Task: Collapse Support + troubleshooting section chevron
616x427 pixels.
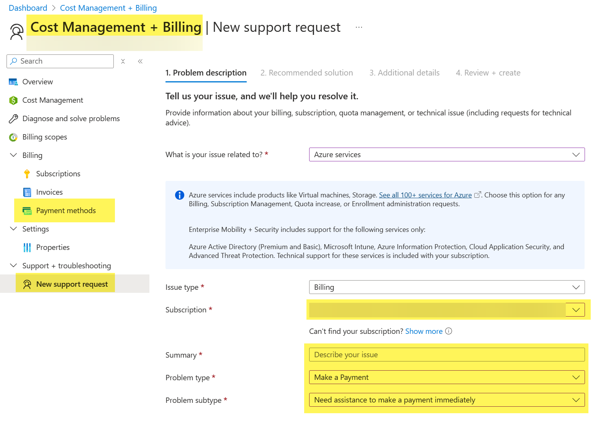Action: point(13,266)
